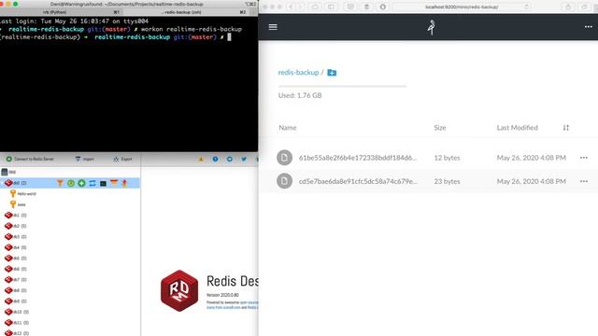This screenshot has height=336, width=598.
Task: Open actions menu for the 12 bytes file
Action: tap(583, 158)
